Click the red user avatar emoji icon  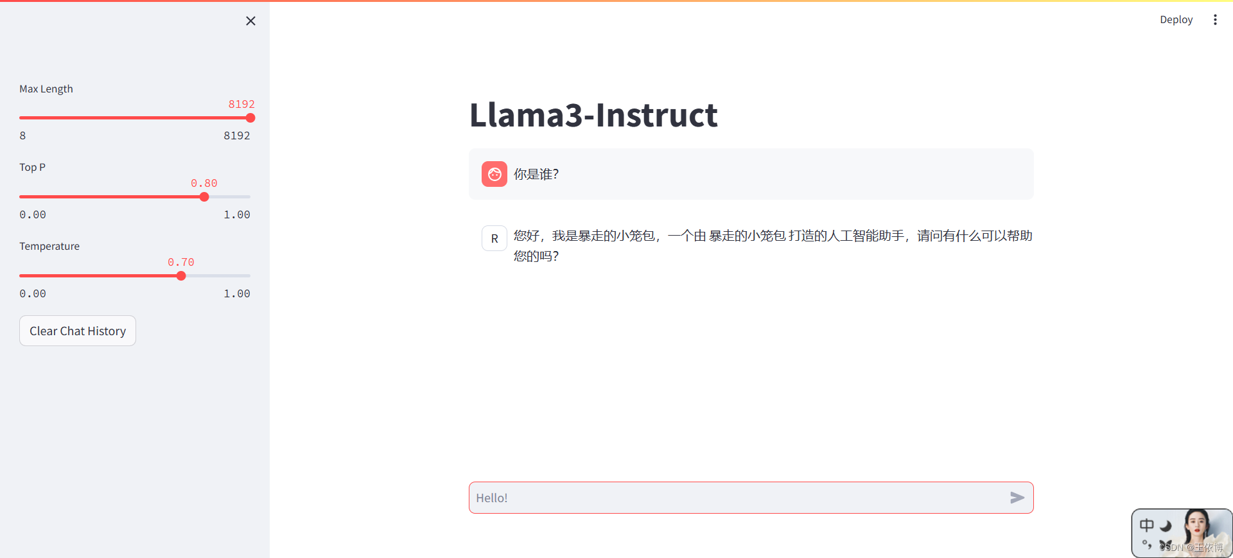[x=494, y=174]
